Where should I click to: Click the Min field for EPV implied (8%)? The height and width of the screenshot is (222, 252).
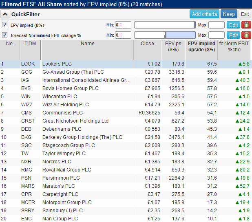(x=123, y=25)
